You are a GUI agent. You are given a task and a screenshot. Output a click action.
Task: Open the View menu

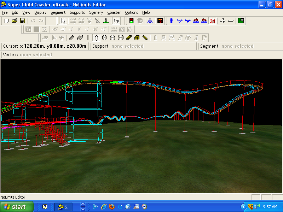pos(26,12)
